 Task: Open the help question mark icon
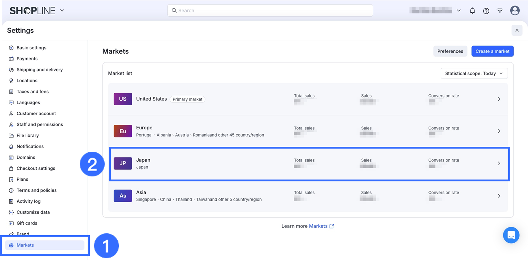(x=486, y=11)
